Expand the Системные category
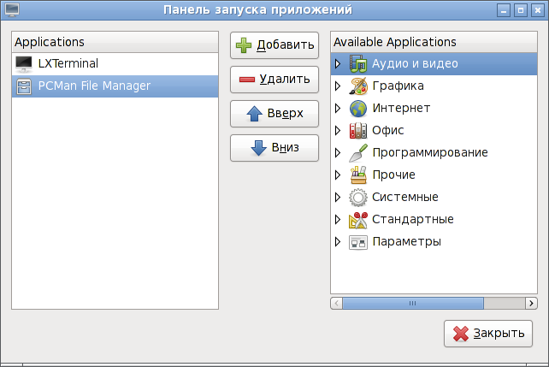The width and height of the screenshot is (549, 367). click(x=338, y=197)
